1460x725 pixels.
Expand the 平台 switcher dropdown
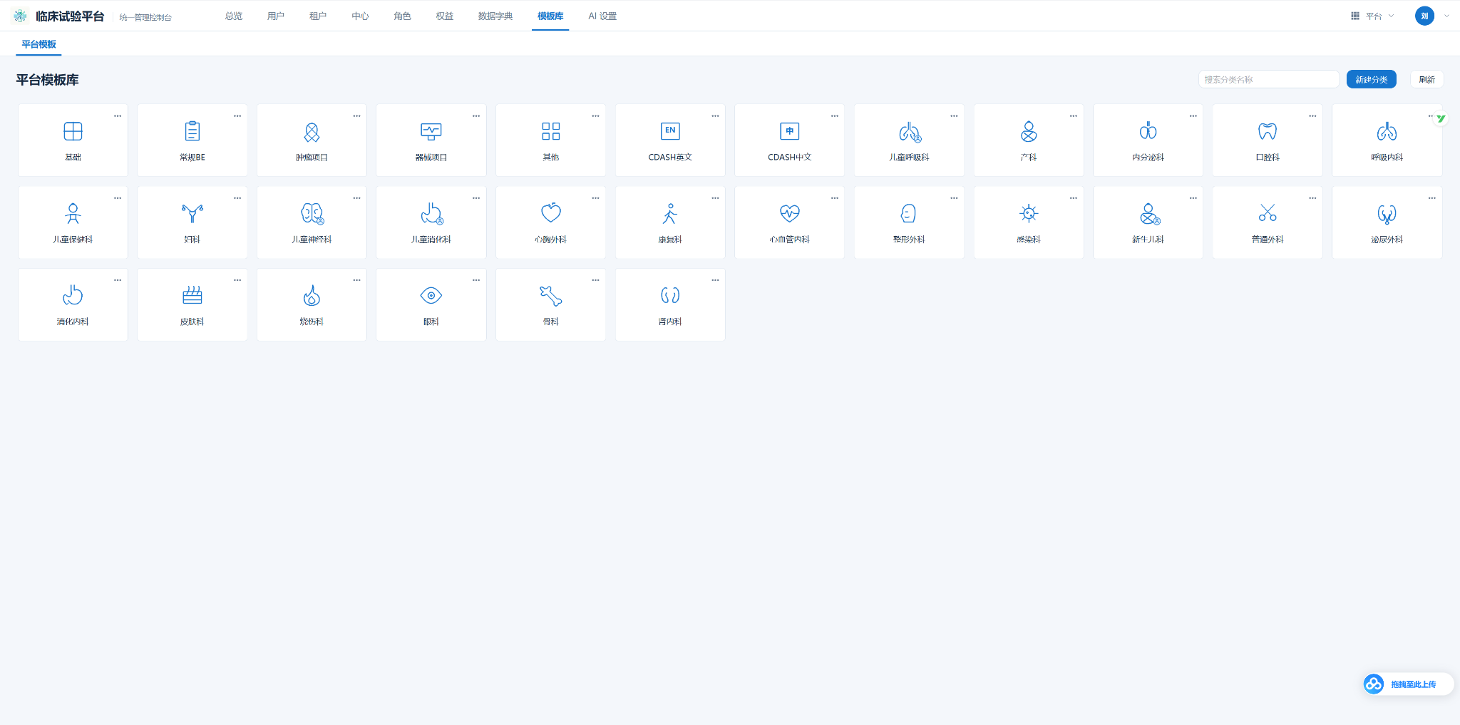(x=1372, y=16)
